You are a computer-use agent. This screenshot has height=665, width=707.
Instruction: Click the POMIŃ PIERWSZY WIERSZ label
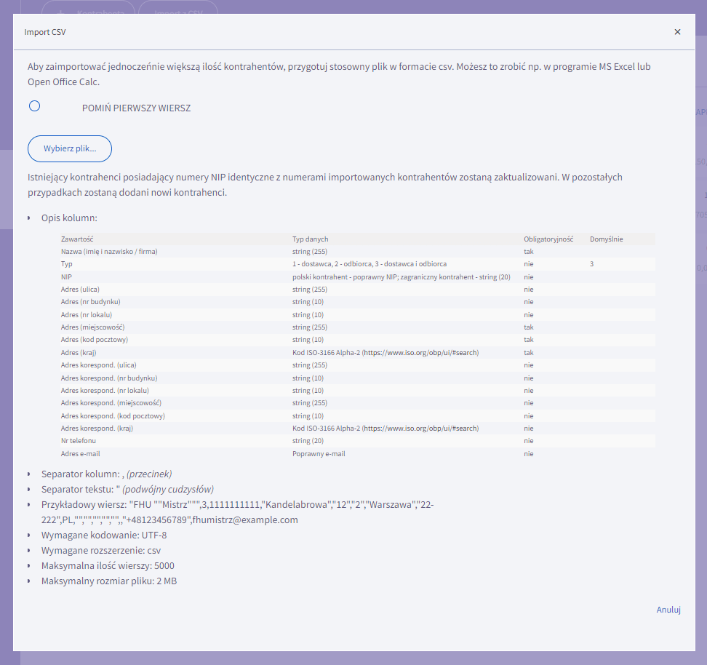136,108
